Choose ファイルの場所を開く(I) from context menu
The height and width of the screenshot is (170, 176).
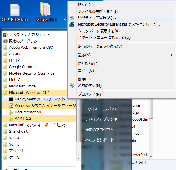[x=122, y=11]
